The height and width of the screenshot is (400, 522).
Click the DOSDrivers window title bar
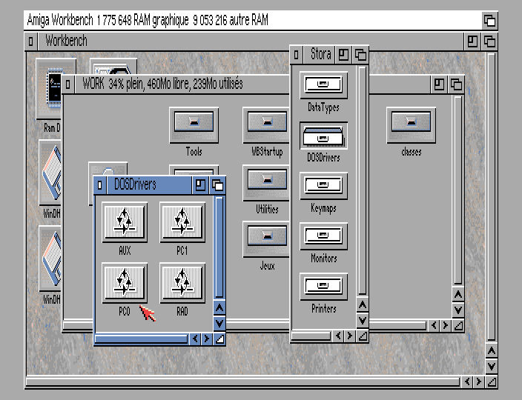[149, 185]
